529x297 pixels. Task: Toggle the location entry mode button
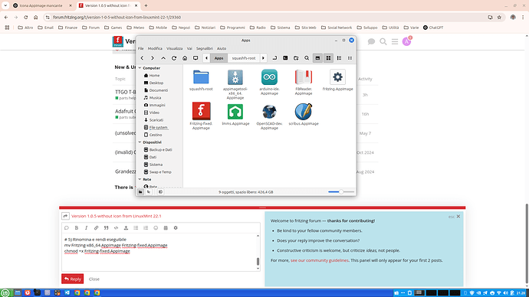tap(274, 58)
